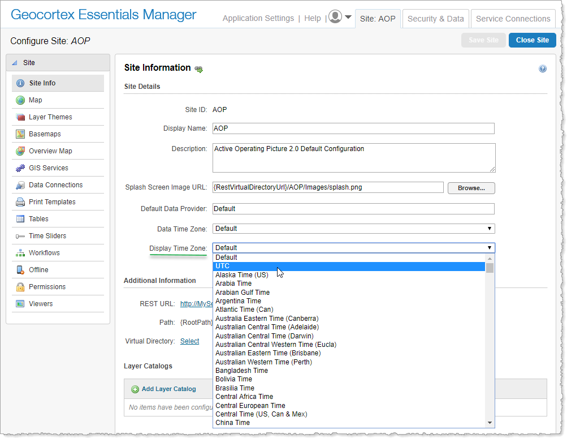This screenshot has width=567, height=438.
Task: Choose Brasilia Time option
Action: [349, 388]
